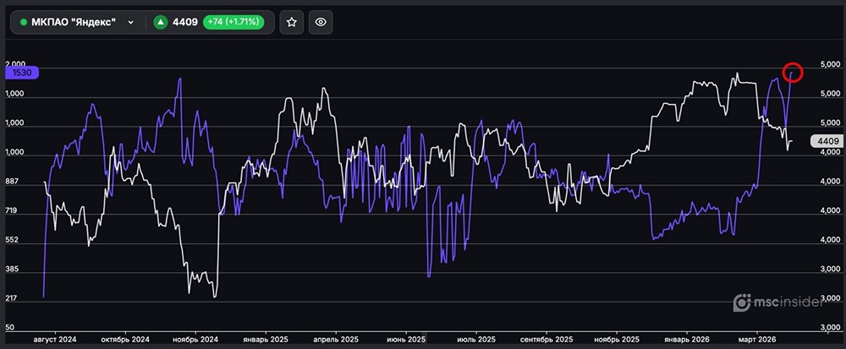Add Яндекс to favorites with star icon
This screenshot has width=846, height=349.
[292, 23]
